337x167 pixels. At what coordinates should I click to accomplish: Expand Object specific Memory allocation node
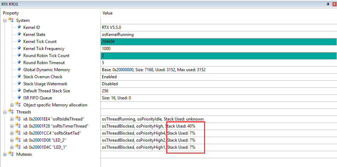[12, 105]
